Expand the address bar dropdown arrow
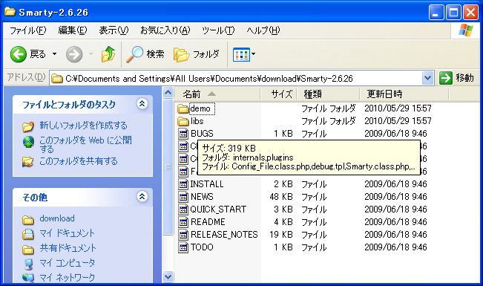Viewport: 483px width, 286px height. click(427, 78)
